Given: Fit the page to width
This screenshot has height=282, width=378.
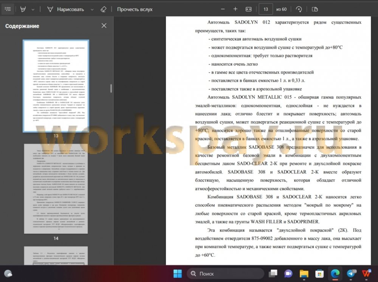Looking at the screenshot, I should (248, 9).
